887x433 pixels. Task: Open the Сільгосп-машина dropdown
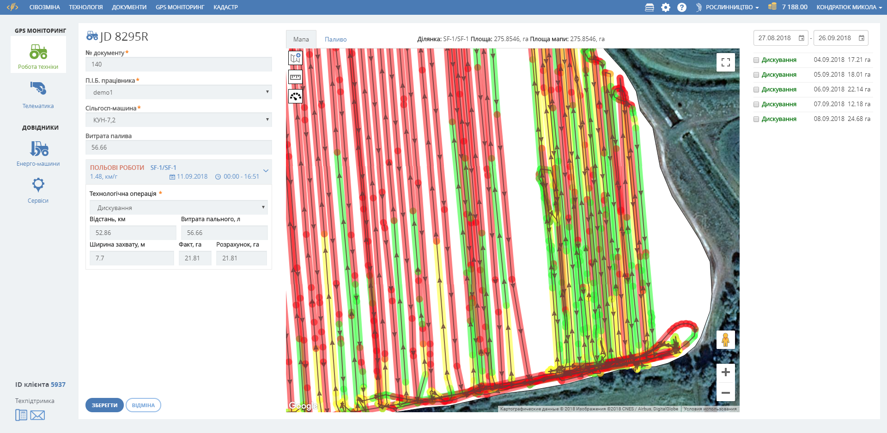tap(178, 120)
